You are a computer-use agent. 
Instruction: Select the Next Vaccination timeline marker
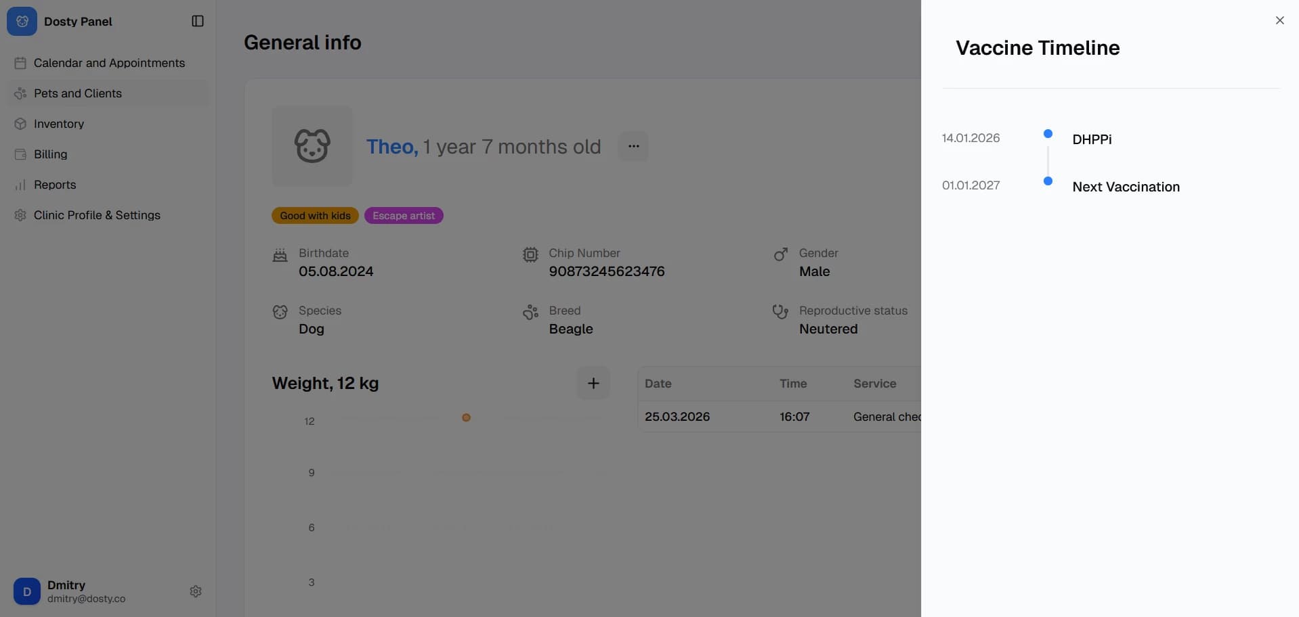coord(1048,181)
